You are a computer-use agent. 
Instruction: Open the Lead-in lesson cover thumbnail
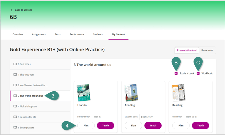(84, 93)
